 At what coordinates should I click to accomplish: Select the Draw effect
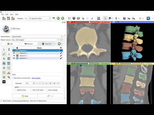(9, 54)
